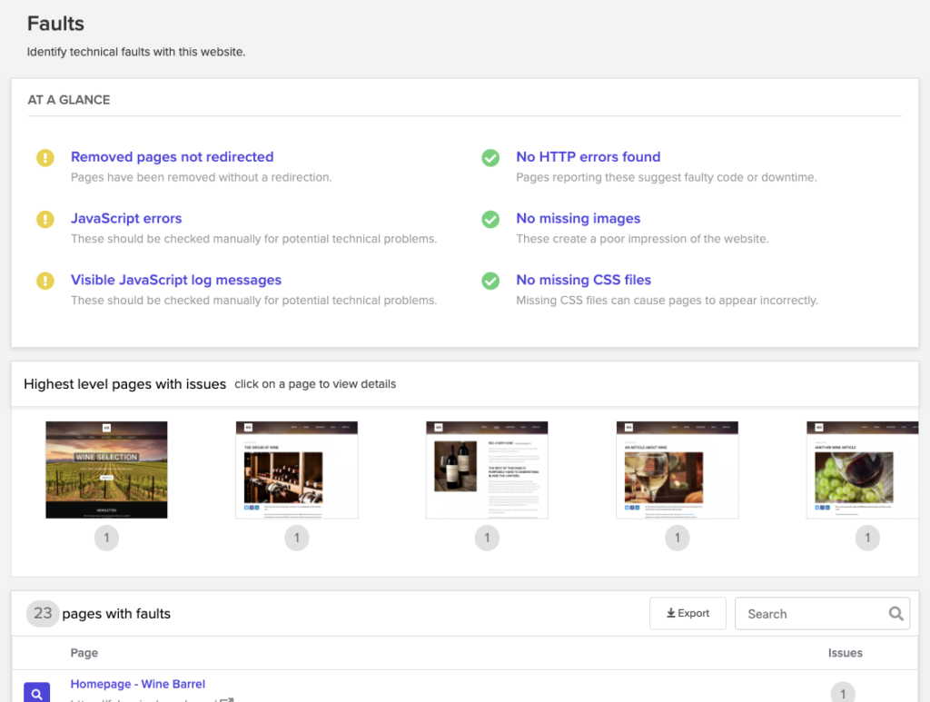Screen dimensions: 930x702
Task: Click the Page column header
Action: tap(84, 653)
